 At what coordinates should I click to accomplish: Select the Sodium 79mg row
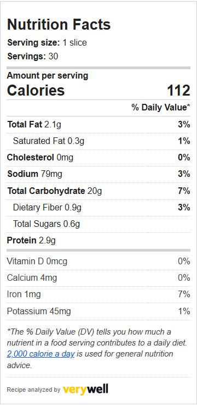pos(99,174)
